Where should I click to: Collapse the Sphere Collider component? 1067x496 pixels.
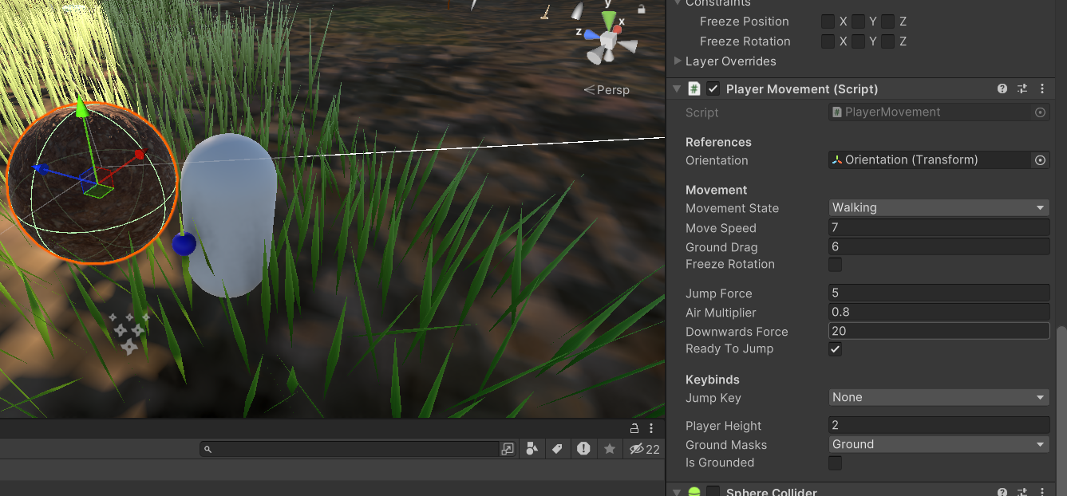click(x=677, y=491)
